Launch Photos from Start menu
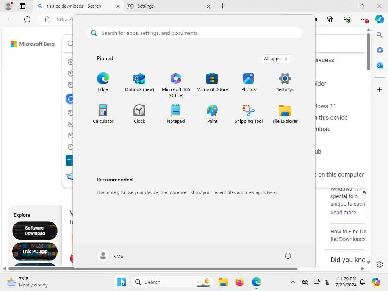This screenshot has width=388, height=291. click(249, 82)
